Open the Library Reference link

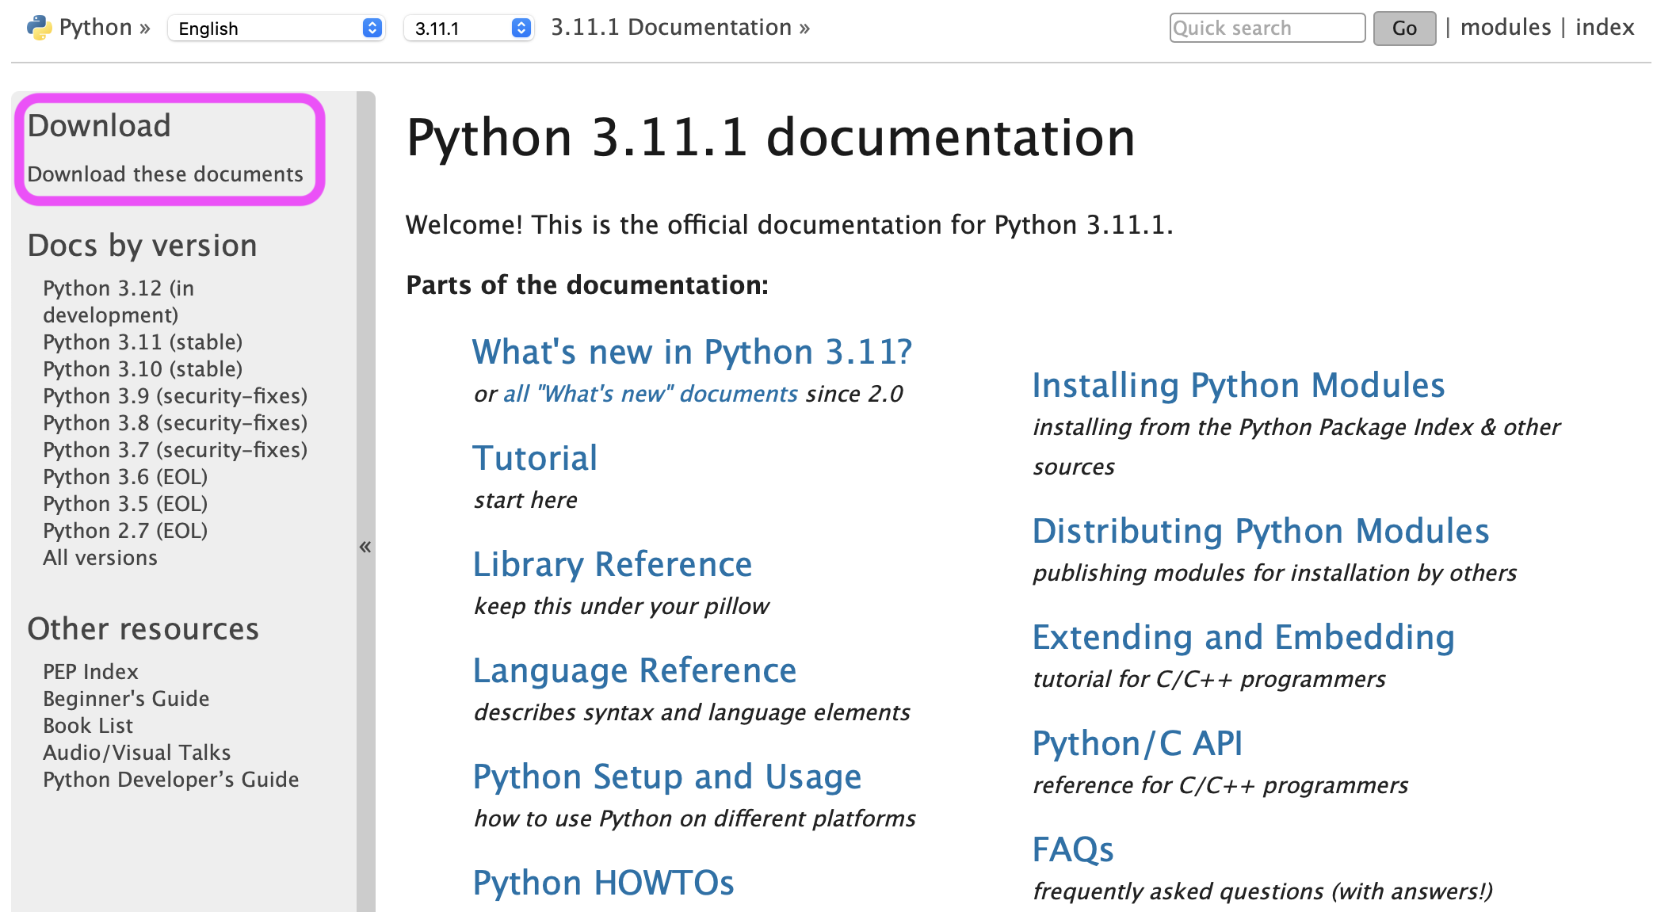613,564
